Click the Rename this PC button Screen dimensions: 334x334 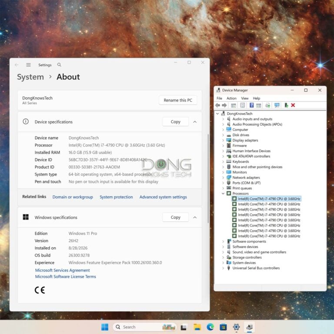(178, 100)
